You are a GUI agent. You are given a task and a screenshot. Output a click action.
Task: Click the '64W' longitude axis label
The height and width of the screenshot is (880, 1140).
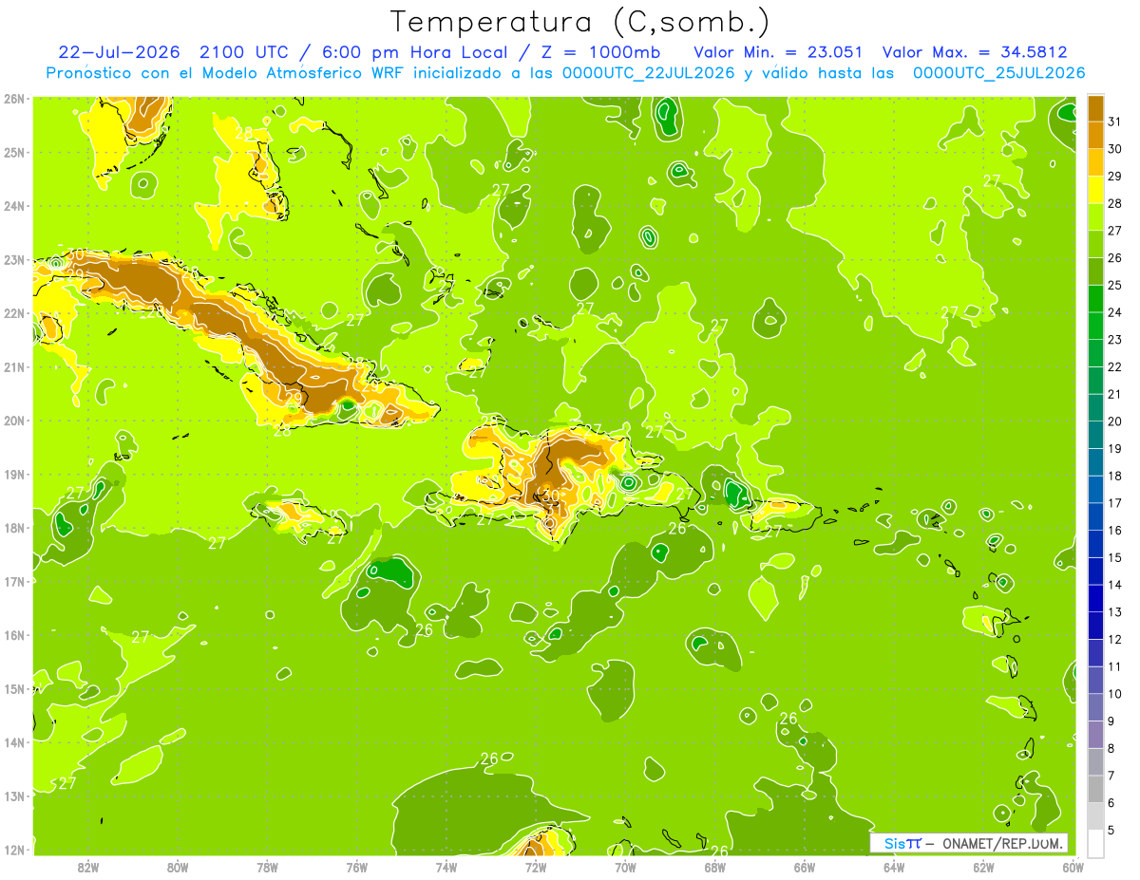[x=894, y=866]
